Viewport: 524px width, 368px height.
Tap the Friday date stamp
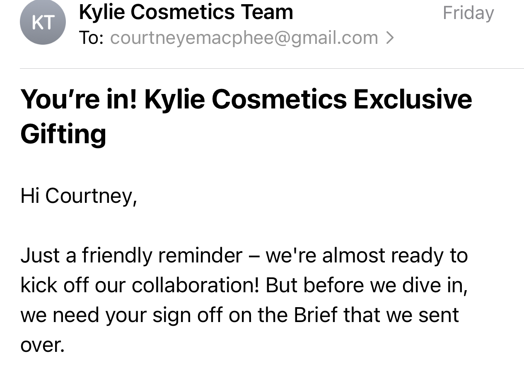click(x=468, y=12)
